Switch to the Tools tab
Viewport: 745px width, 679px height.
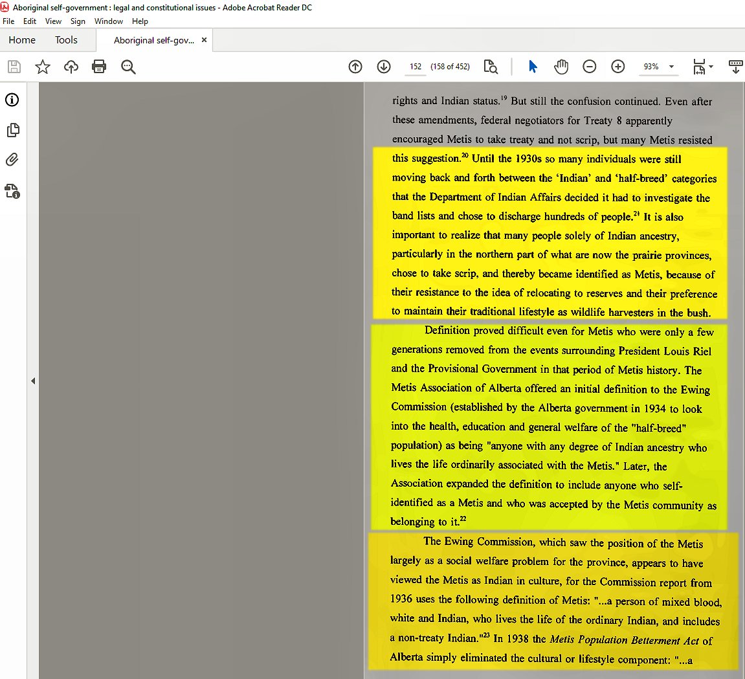click(66, 40)
